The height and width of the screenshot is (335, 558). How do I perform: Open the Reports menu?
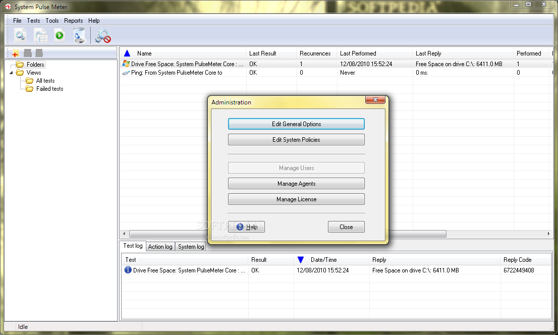point(73,21)
